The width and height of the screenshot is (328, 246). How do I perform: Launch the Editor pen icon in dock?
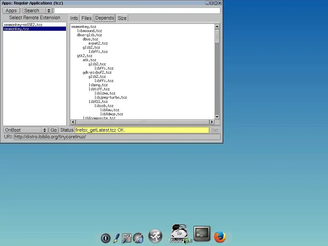point(116,238)
